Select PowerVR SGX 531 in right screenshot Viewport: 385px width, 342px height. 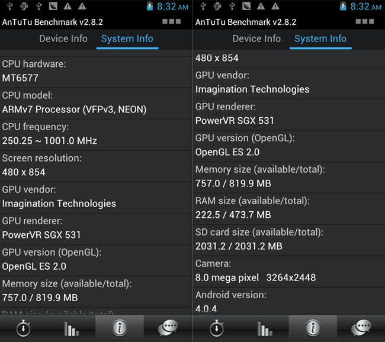tap(235, 121)
